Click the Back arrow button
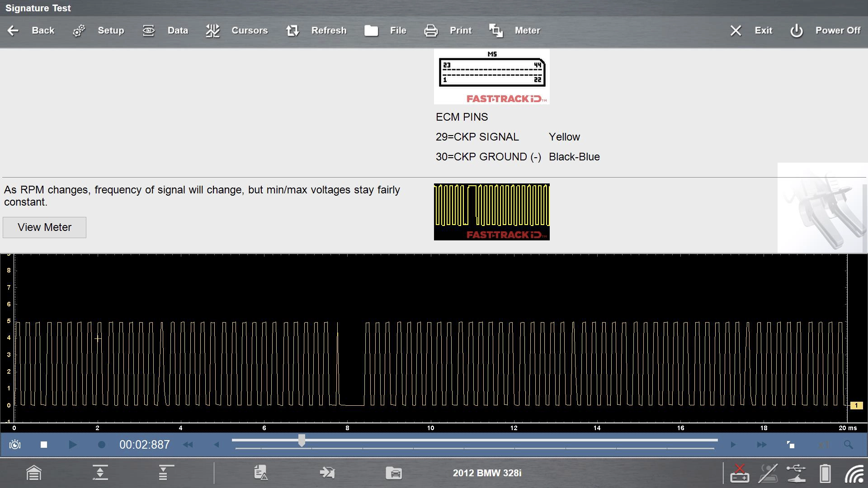 pos(14,31)
